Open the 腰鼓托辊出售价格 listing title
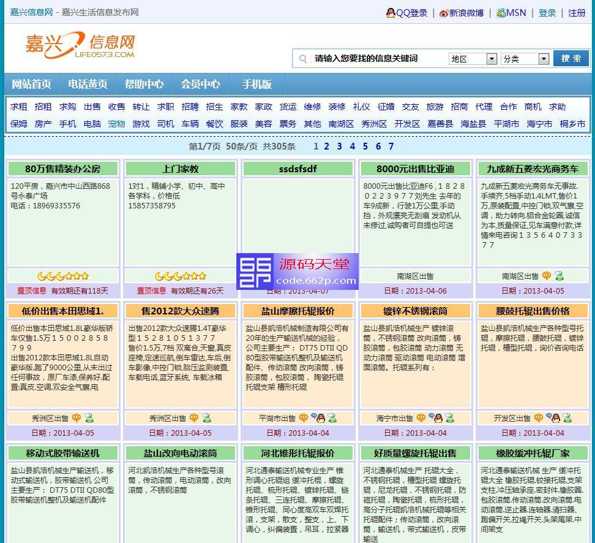Screen dimensions: 595x543 533,311
